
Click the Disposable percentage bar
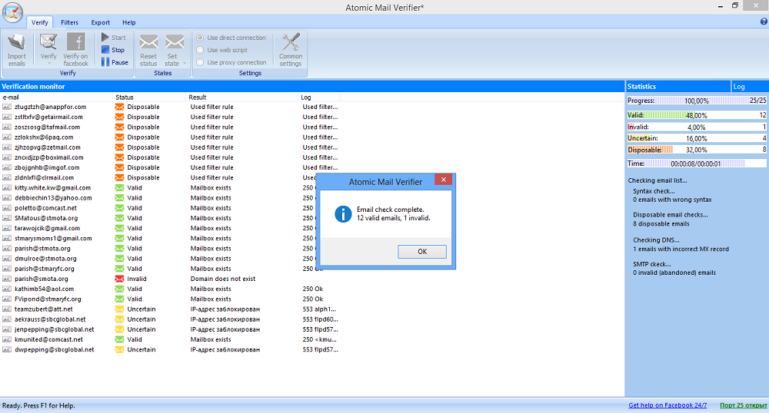tap(697, 150)
